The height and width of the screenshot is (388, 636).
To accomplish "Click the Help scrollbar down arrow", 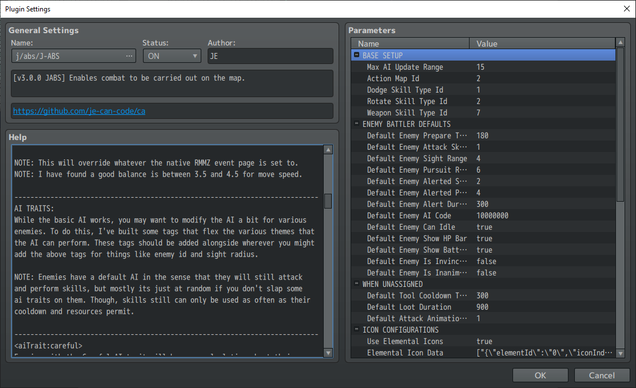I will point(328,353).
